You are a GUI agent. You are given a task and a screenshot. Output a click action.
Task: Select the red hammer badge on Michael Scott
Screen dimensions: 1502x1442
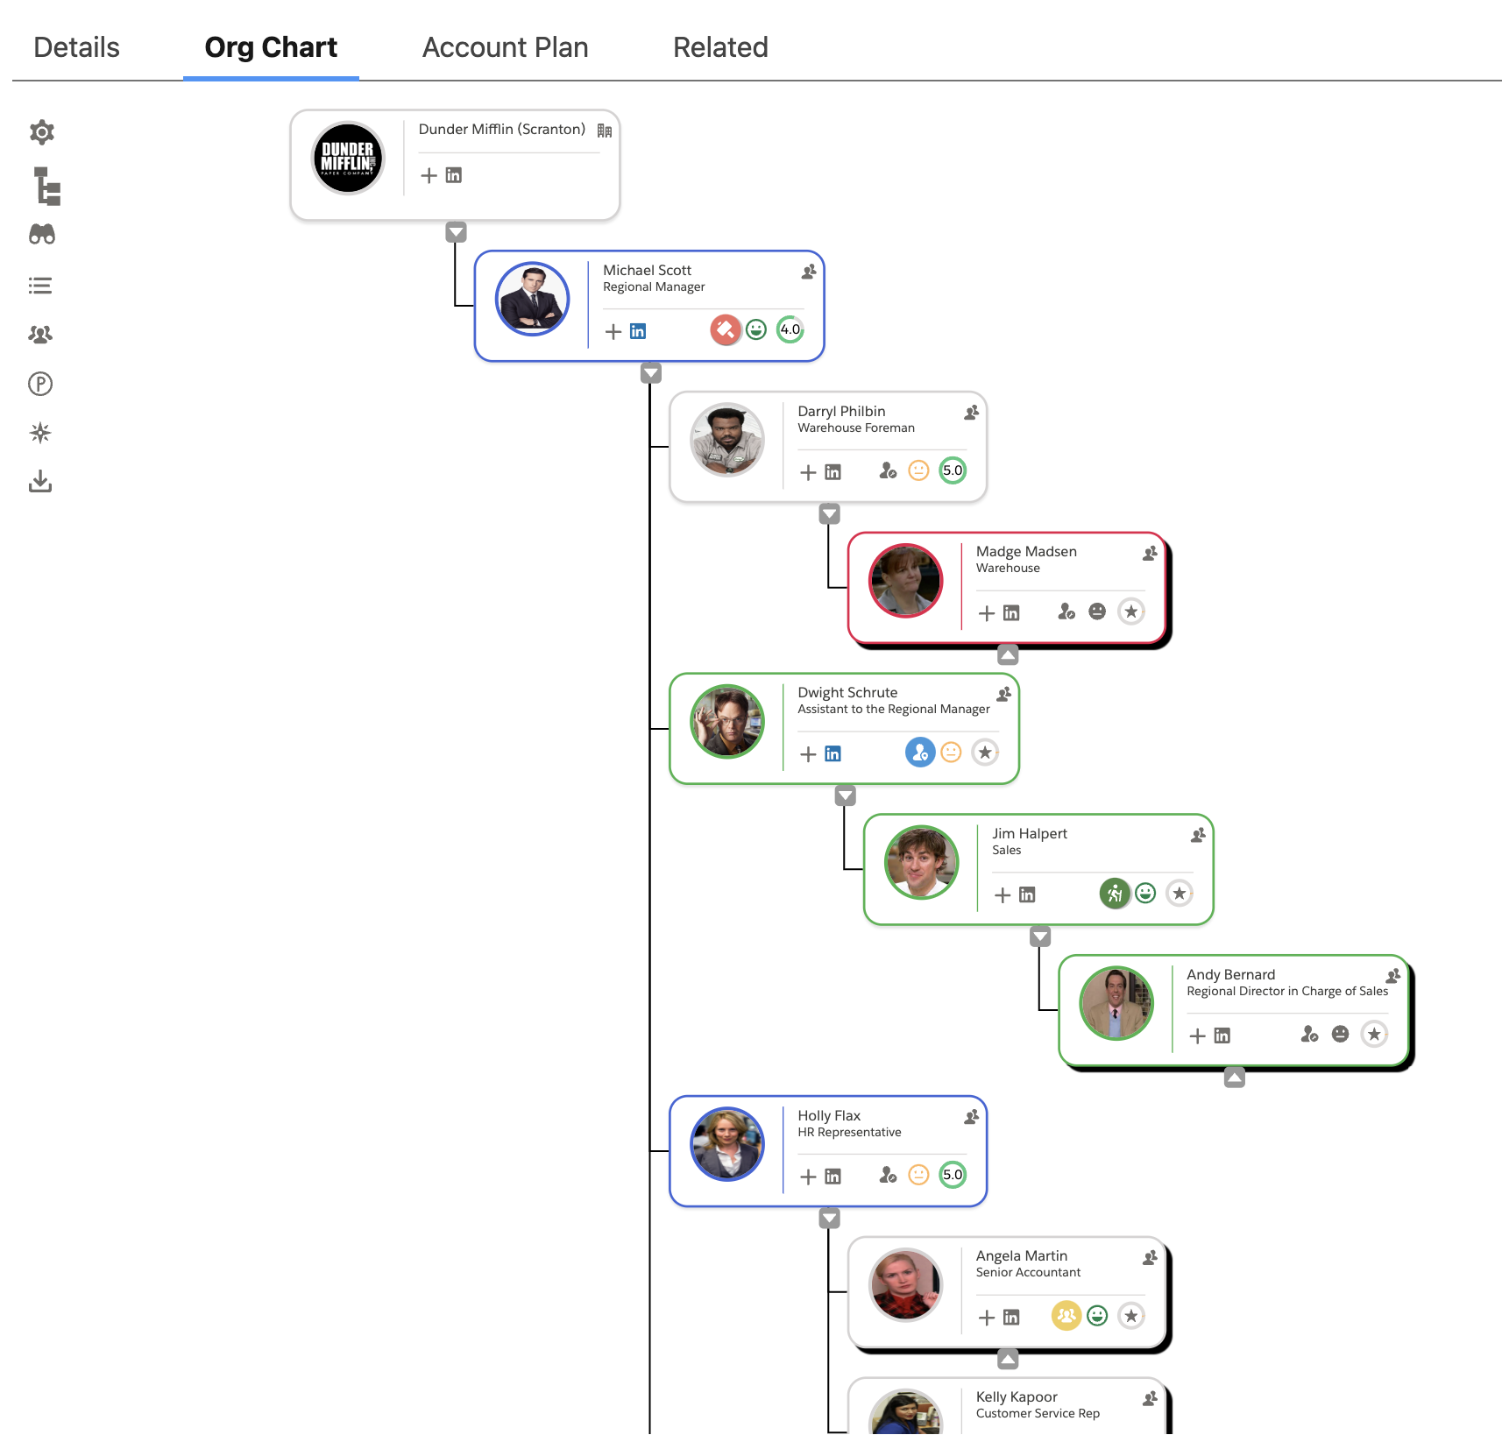[x=726, y=330]
